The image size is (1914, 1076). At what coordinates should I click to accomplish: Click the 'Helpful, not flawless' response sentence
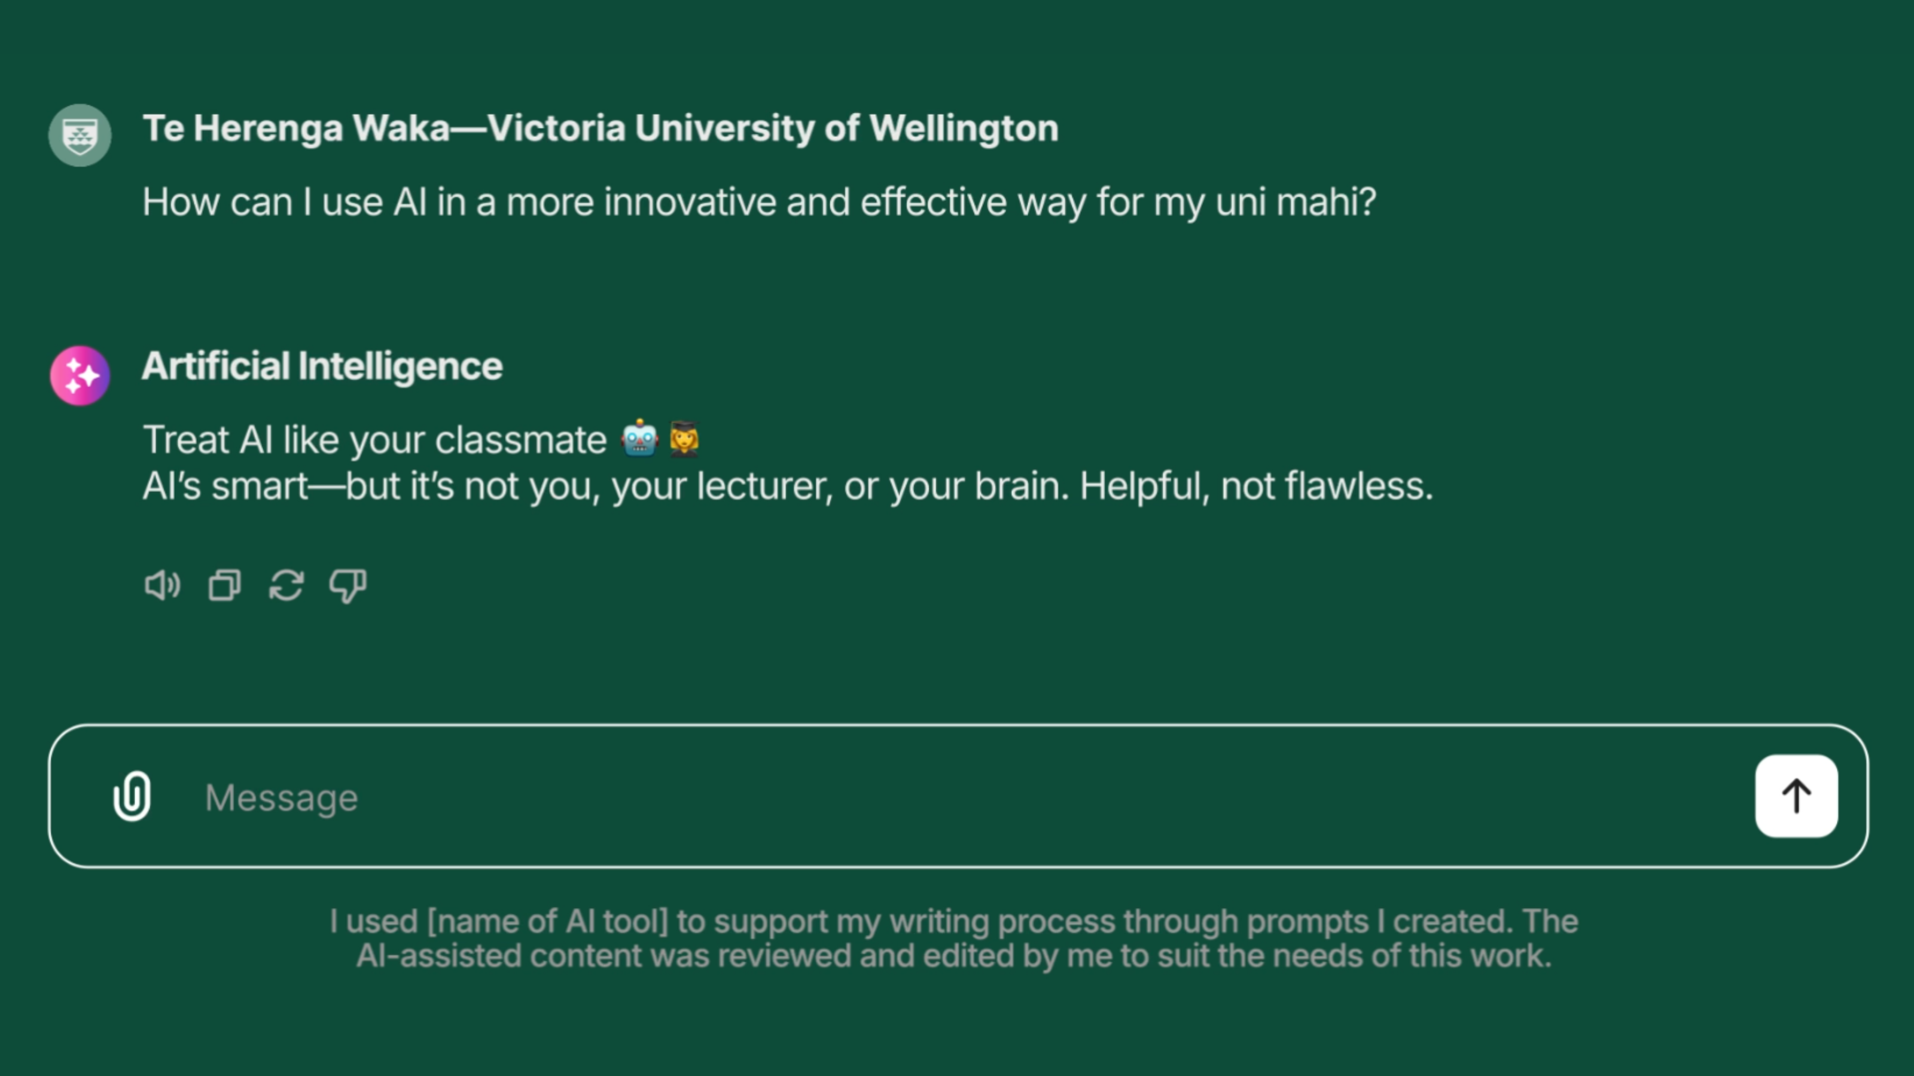(x=1255, y=487)
